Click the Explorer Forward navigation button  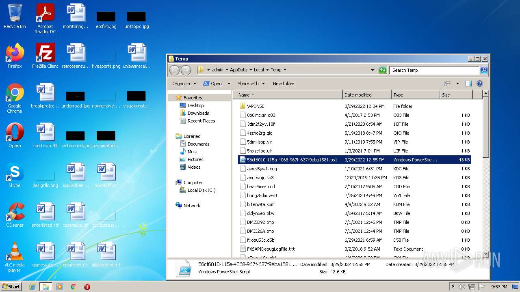coord(186,70)
